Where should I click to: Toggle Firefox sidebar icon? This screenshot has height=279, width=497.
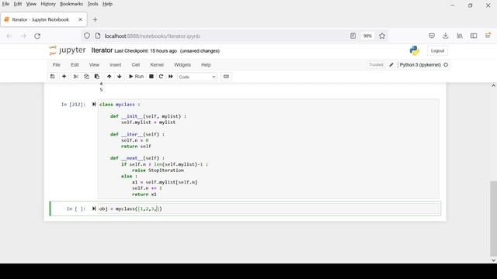click(x=474, y=36)
